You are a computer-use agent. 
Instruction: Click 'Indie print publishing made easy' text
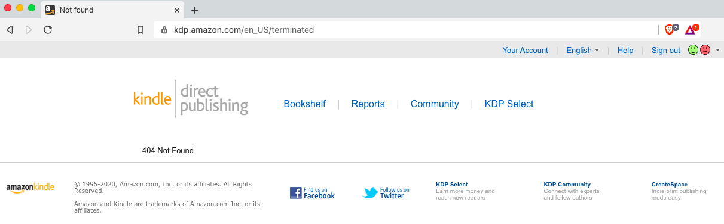pos(679,194)
